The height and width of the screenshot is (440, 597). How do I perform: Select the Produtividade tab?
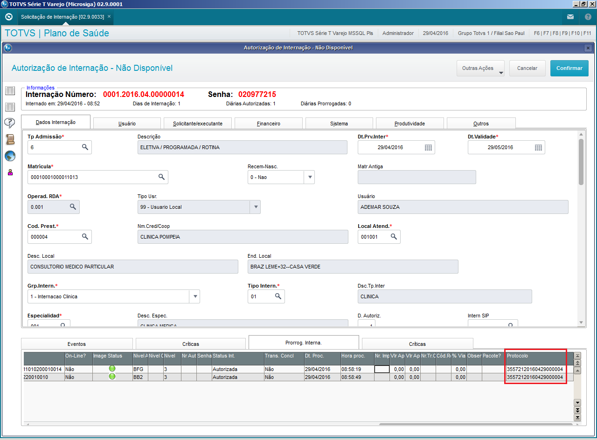(x=410, y=124)
